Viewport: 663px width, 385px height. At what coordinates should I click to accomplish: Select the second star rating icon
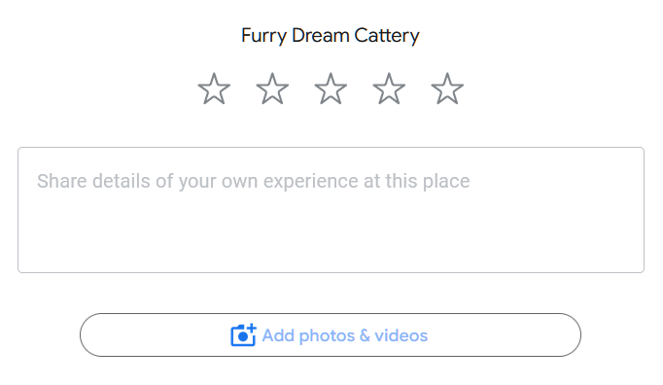pos(272,88)
